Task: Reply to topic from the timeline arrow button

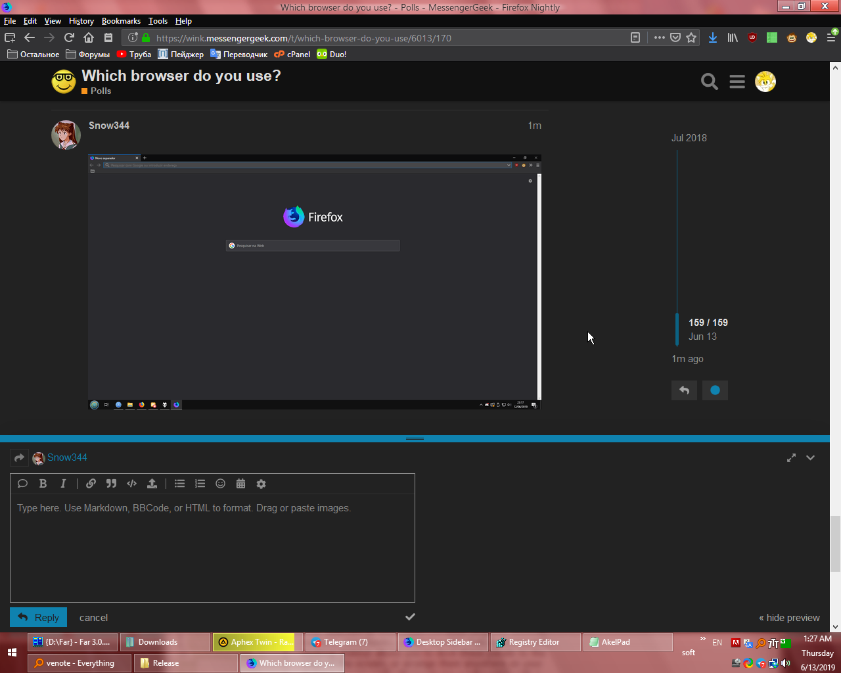Action: 684,390
